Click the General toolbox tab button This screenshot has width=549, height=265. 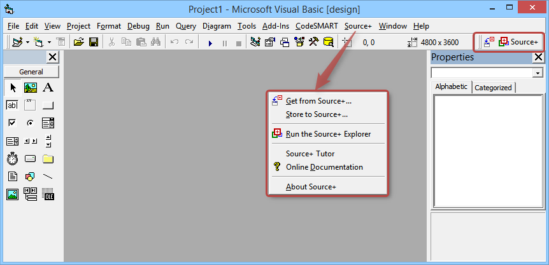pyautogui.click(x=31, y=72)
